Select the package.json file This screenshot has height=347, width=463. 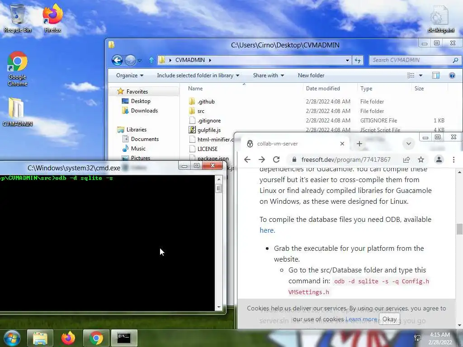point(213,158)
